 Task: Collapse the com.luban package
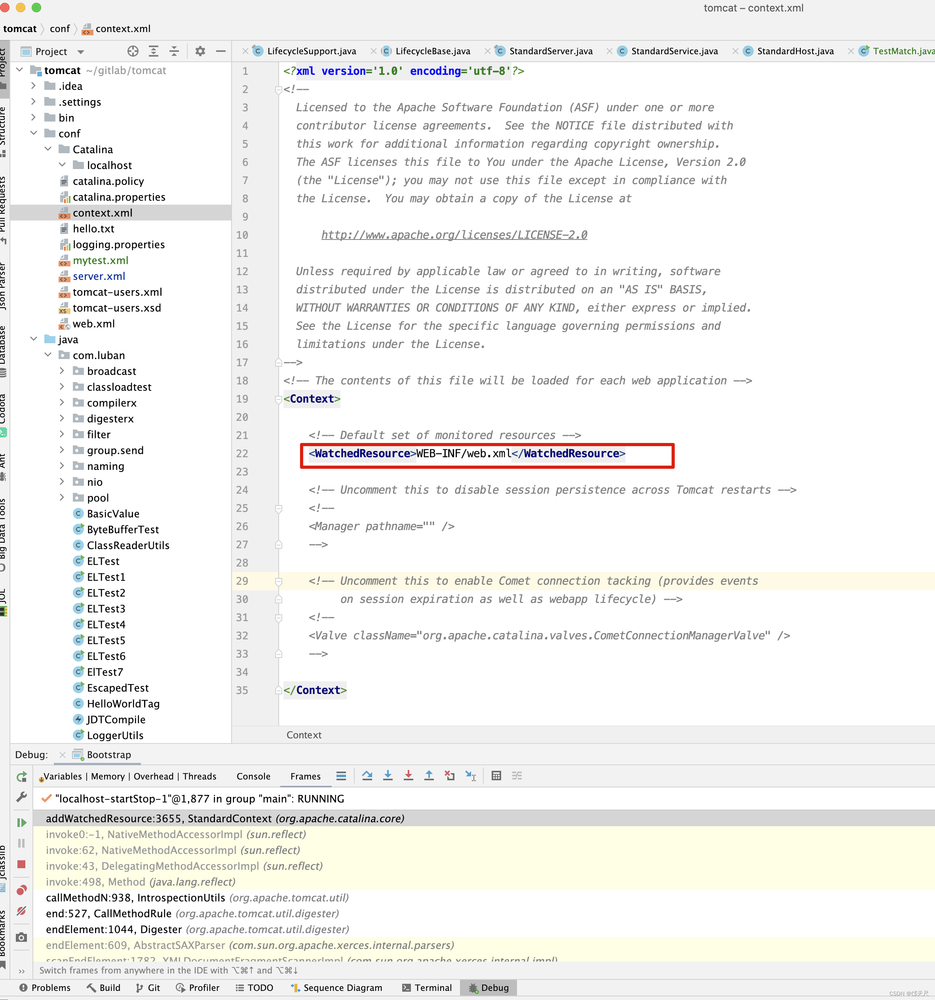[48, 355]
